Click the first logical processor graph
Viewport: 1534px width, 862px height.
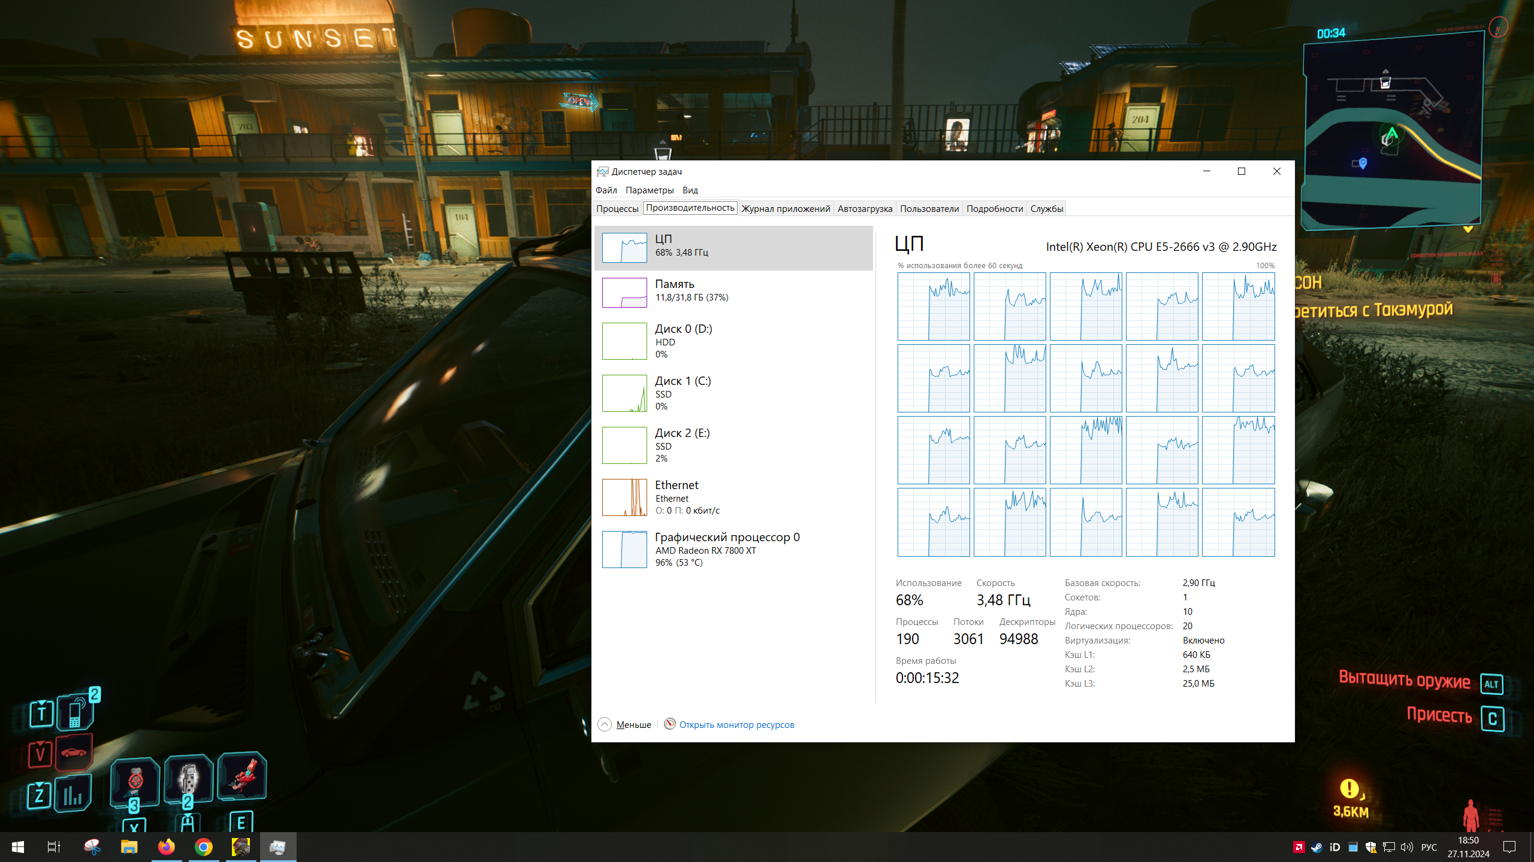(934, 306)
